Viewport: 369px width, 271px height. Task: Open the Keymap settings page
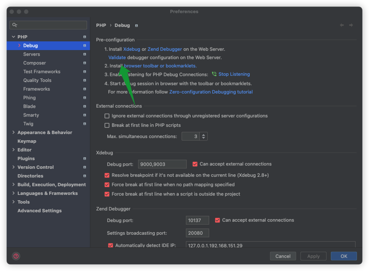(x=26, y=141)
